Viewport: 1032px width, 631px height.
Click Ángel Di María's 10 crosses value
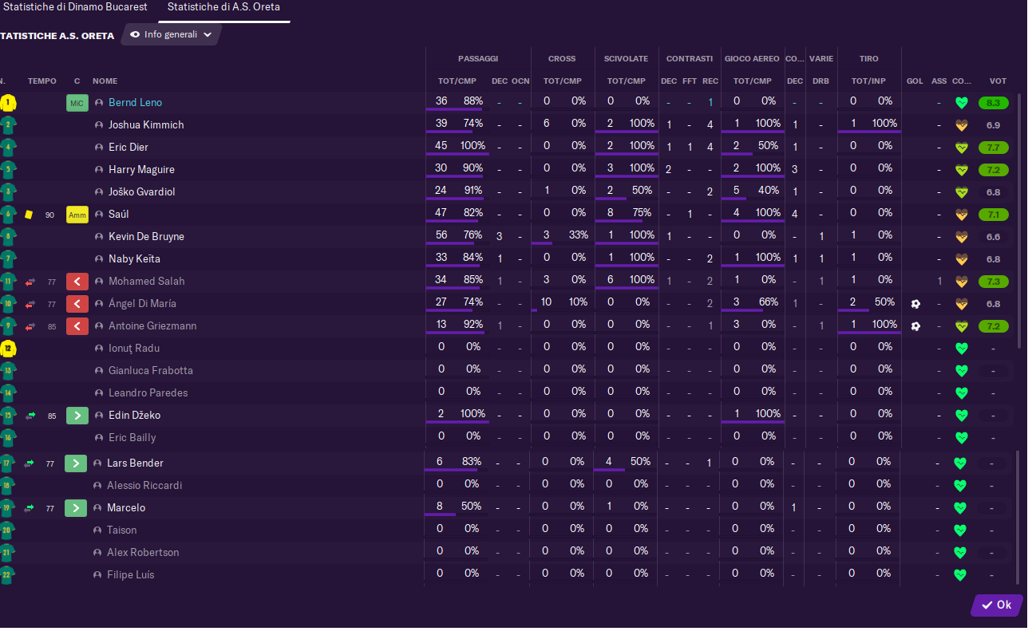(546, 302)
